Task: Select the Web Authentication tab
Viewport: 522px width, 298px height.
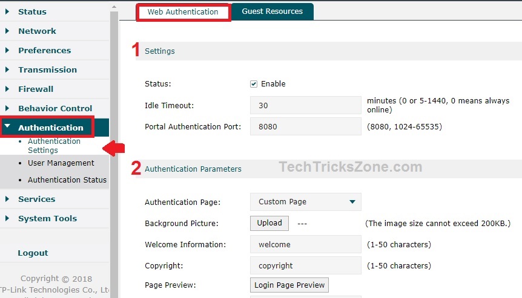Action: 183,12
